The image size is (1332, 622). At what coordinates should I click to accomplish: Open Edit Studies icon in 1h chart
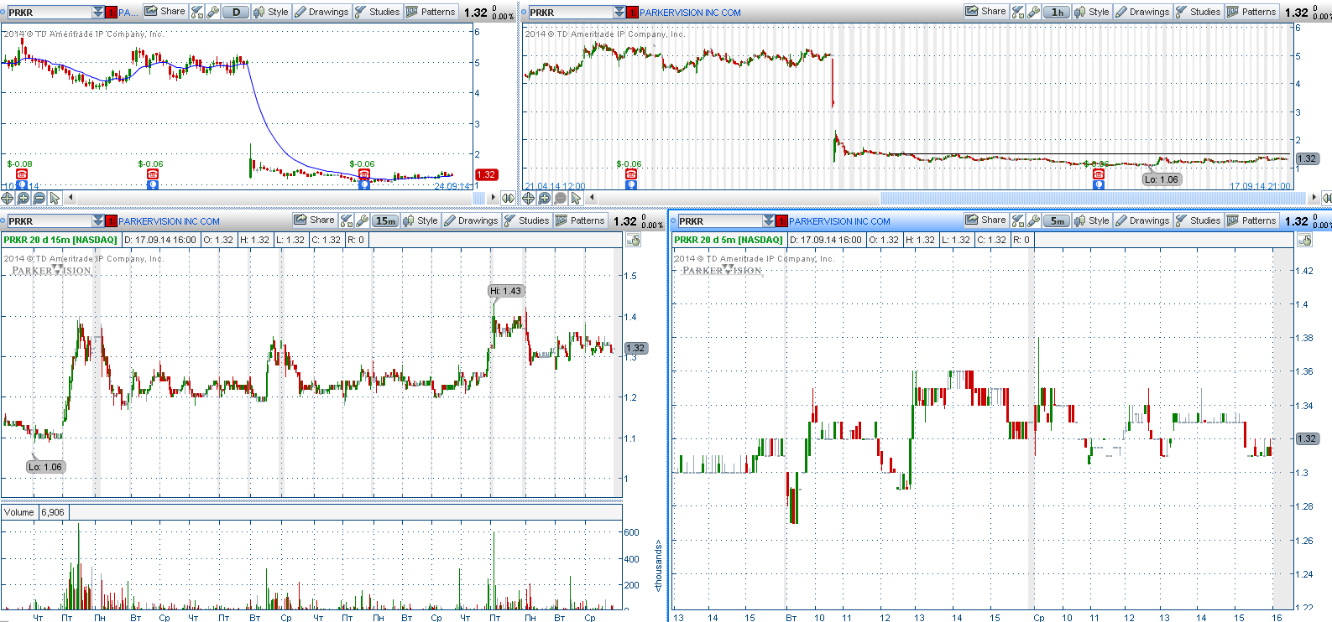point(1018,12)
